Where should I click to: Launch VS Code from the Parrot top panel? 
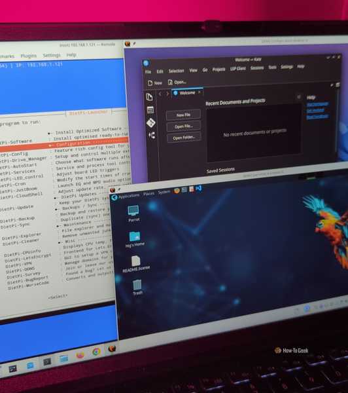coord(199,188)
